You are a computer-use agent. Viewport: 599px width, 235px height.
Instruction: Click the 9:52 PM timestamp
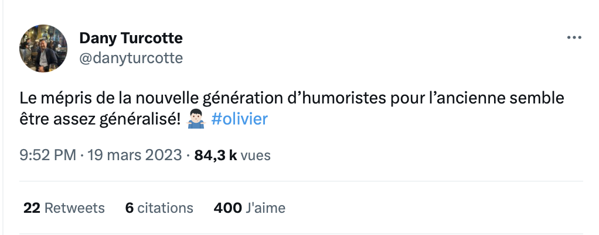click(48, 155)
